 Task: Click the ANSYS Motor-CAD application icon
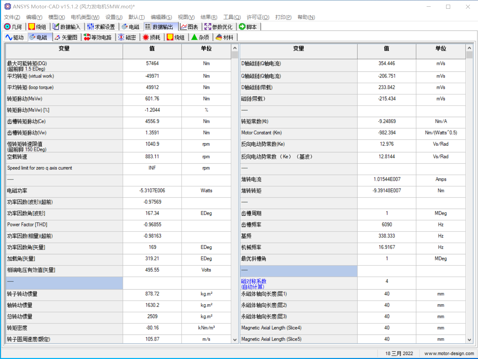tap(7, 6)
